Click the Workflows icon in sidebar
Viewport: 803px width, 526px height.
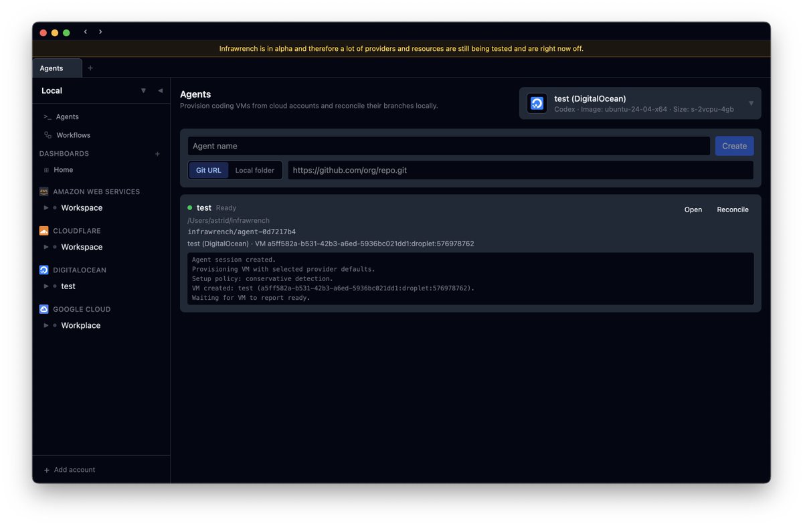point(48,135)
